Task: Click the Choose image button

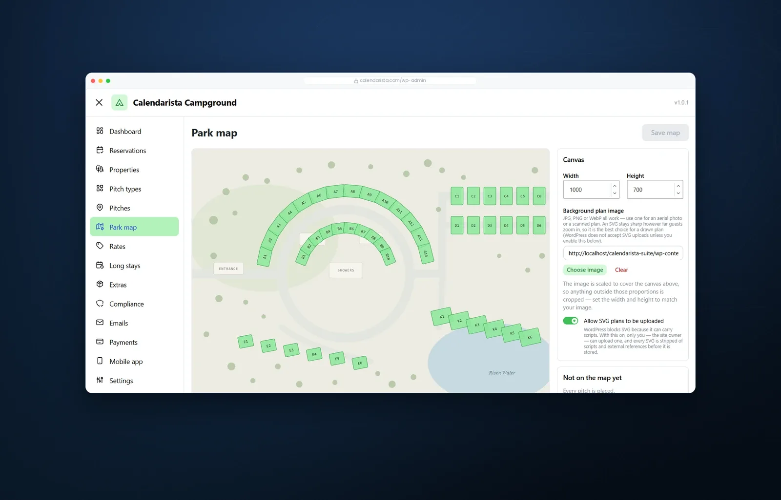Action: pyautogui.click(x=585, y=269)
